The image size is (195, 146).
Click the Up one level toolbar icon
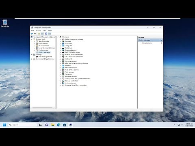coord(39,34)
